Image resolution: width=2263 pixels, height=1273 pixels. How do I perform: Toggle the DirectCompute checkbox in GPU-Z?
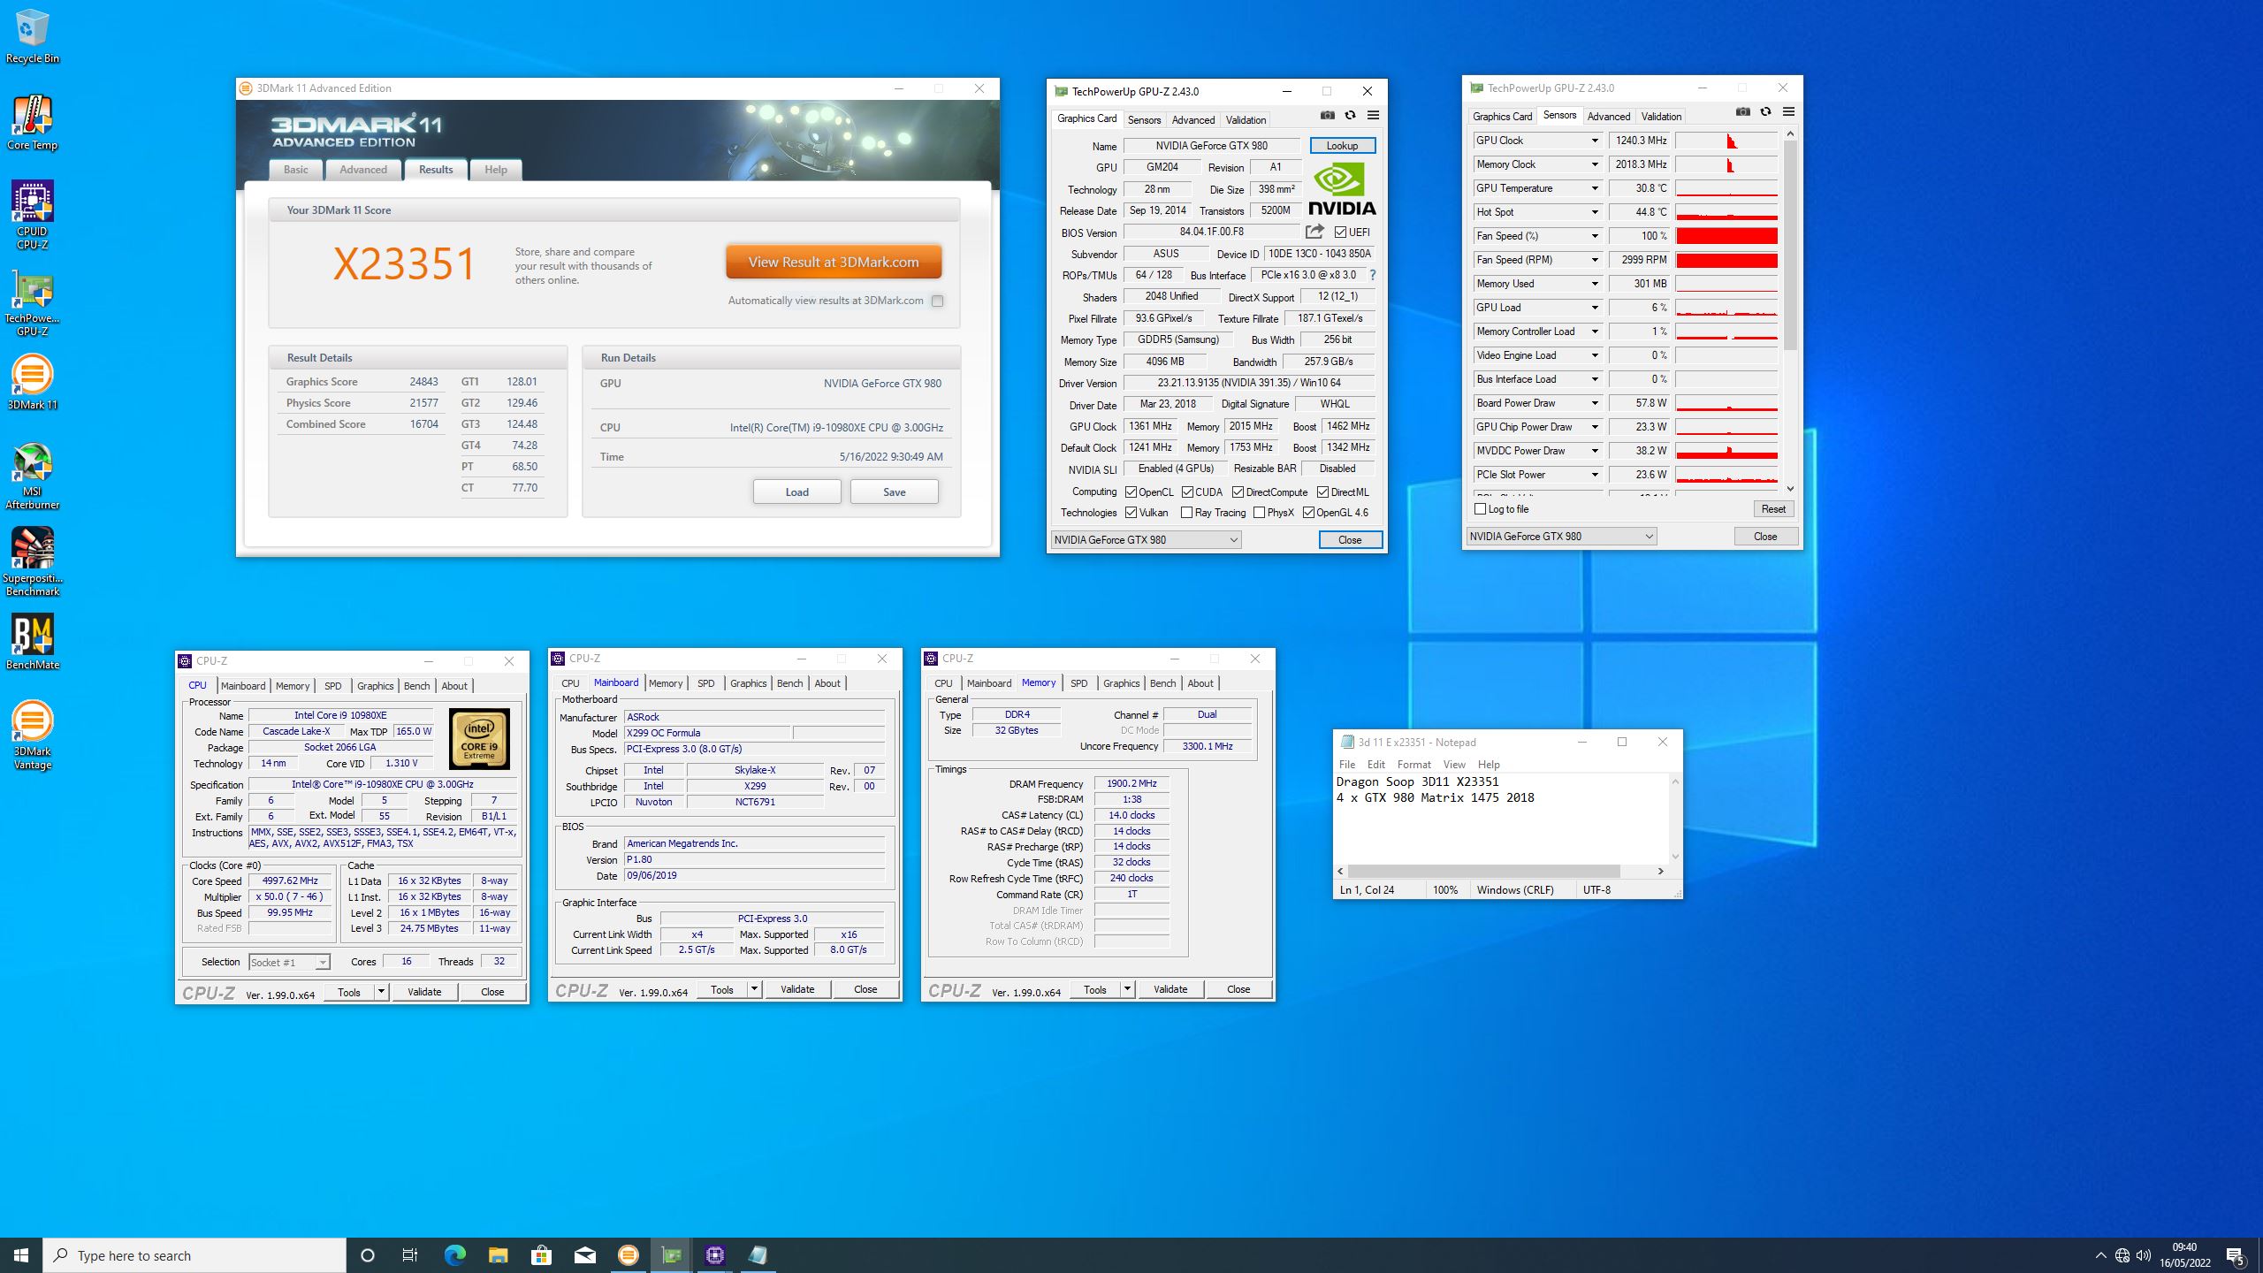[1238, 492]
